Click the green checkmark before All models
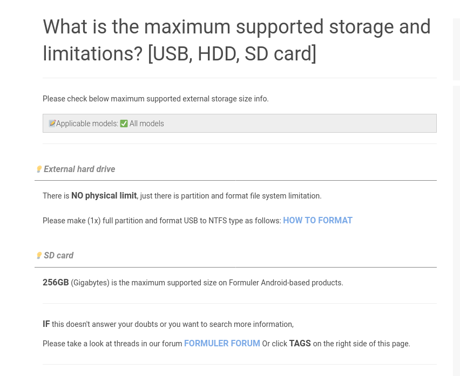 click(x=124, y=124)
